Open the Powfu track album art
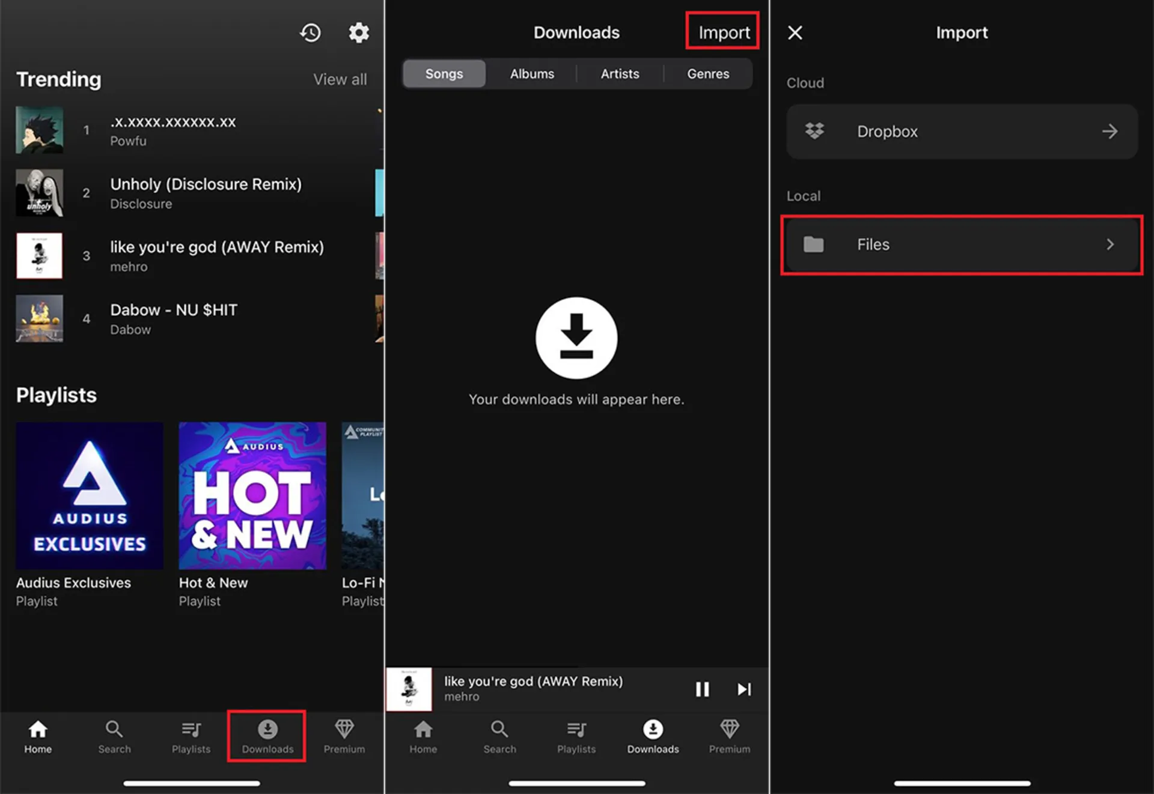Image resolution: width=1154 pixels, height=794 pixels. tap(39, 130)
